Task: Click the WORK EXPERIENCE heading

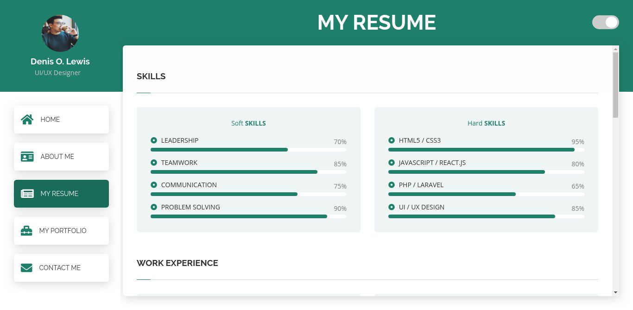Action: pos(177,263)
